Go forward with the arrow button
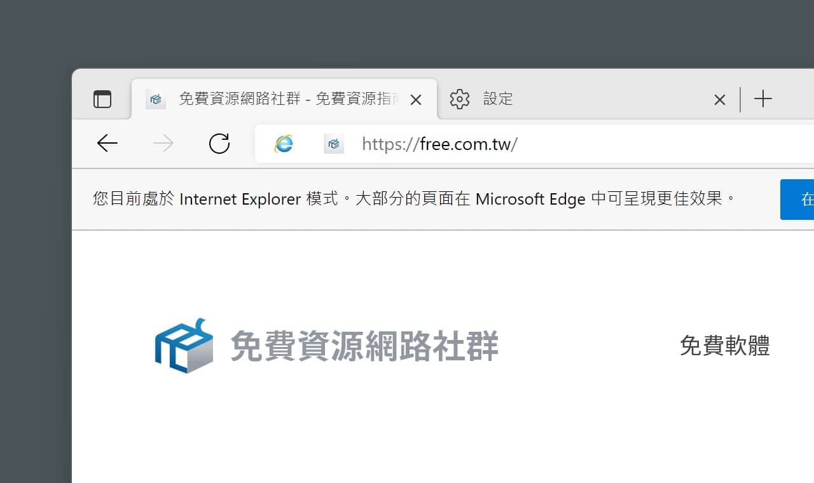Image resolution: width=814 pixels, height=483 pixels. point(163,144)
